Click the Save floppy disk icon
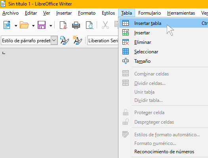208x158 pixels. (x=42, y=25)
